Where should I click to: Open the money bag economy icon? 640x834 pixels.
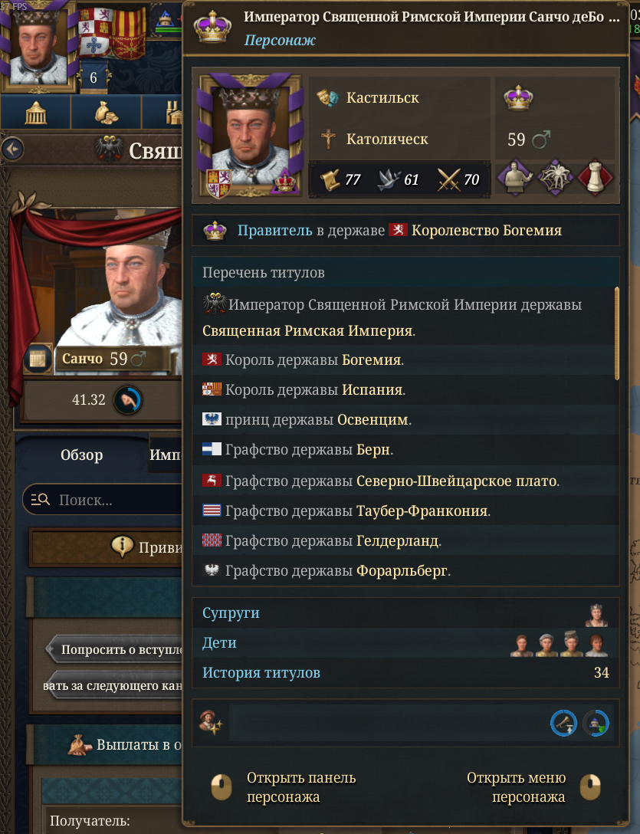click(106, 112)
